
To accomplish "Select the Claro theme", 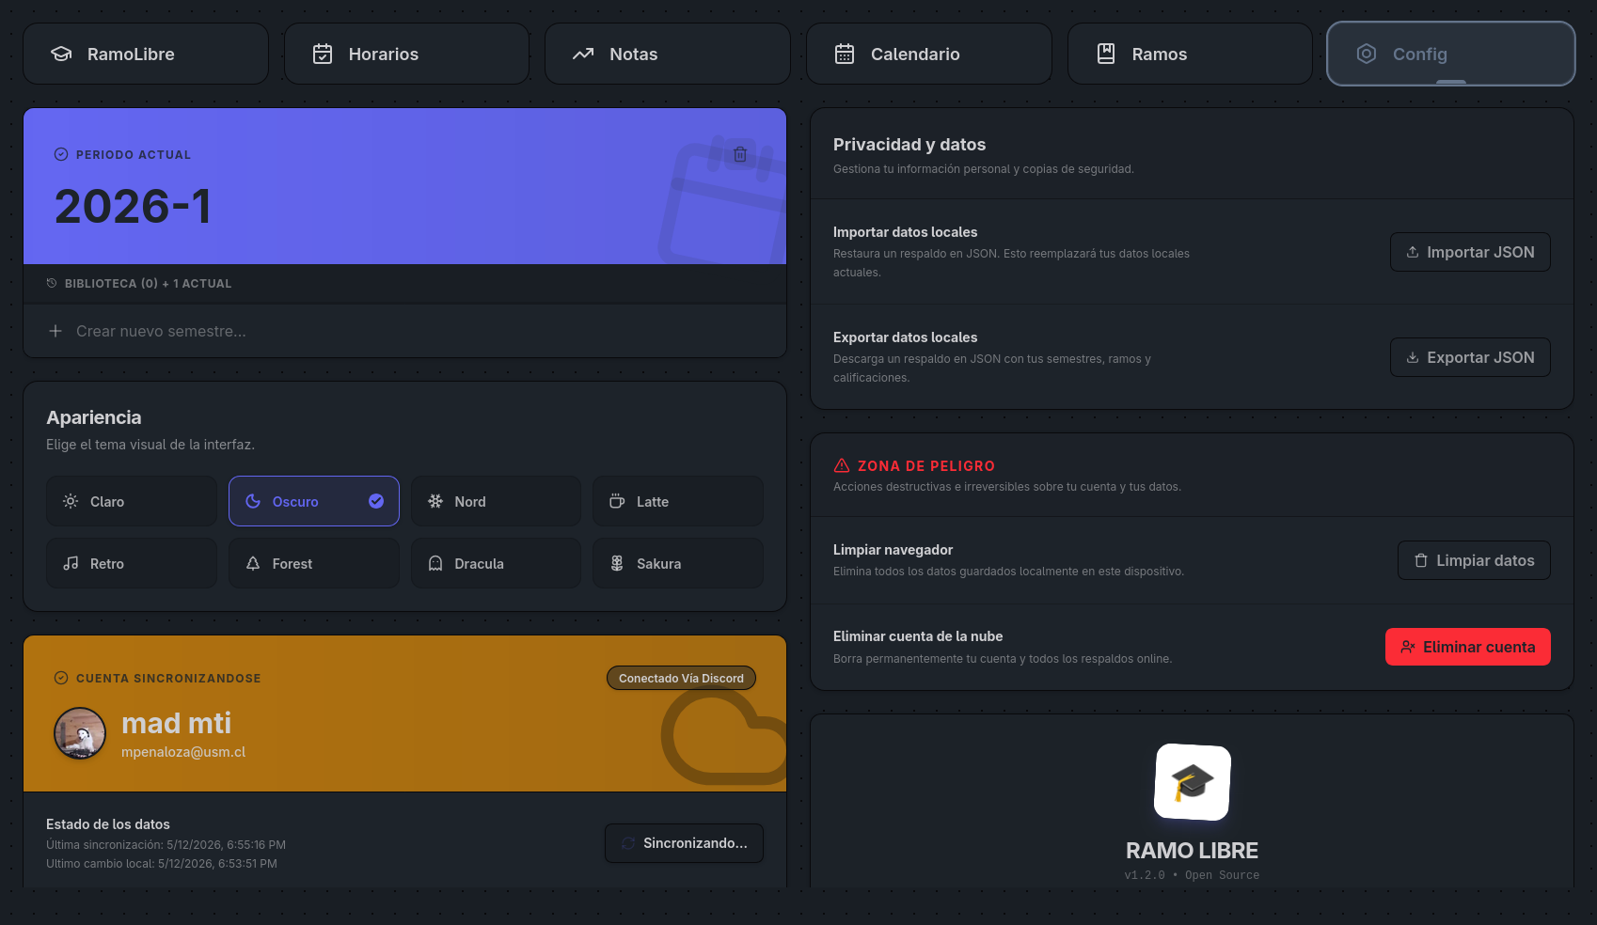I will click(x=132, y=501).
